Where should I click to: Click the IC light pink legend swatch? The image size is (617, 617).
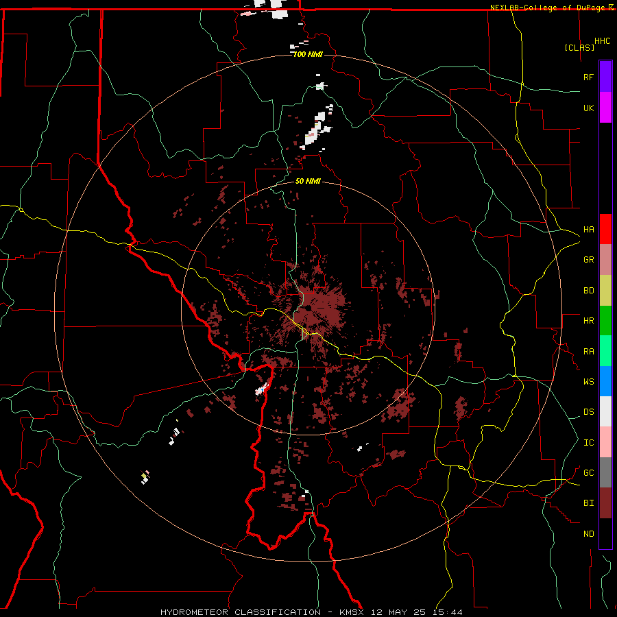(x=605, y=442)
